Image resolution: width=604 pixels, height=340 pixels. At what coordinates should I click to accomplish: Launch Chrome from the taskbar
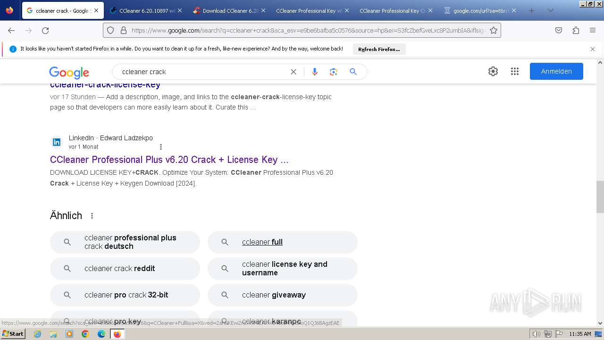(85, 334)
